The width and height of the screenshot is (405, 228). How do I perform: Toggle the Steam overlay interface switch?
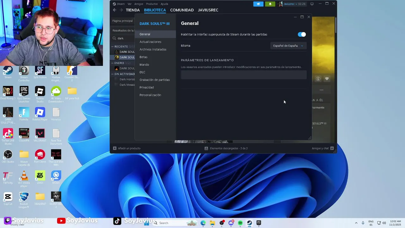[302, 35]
